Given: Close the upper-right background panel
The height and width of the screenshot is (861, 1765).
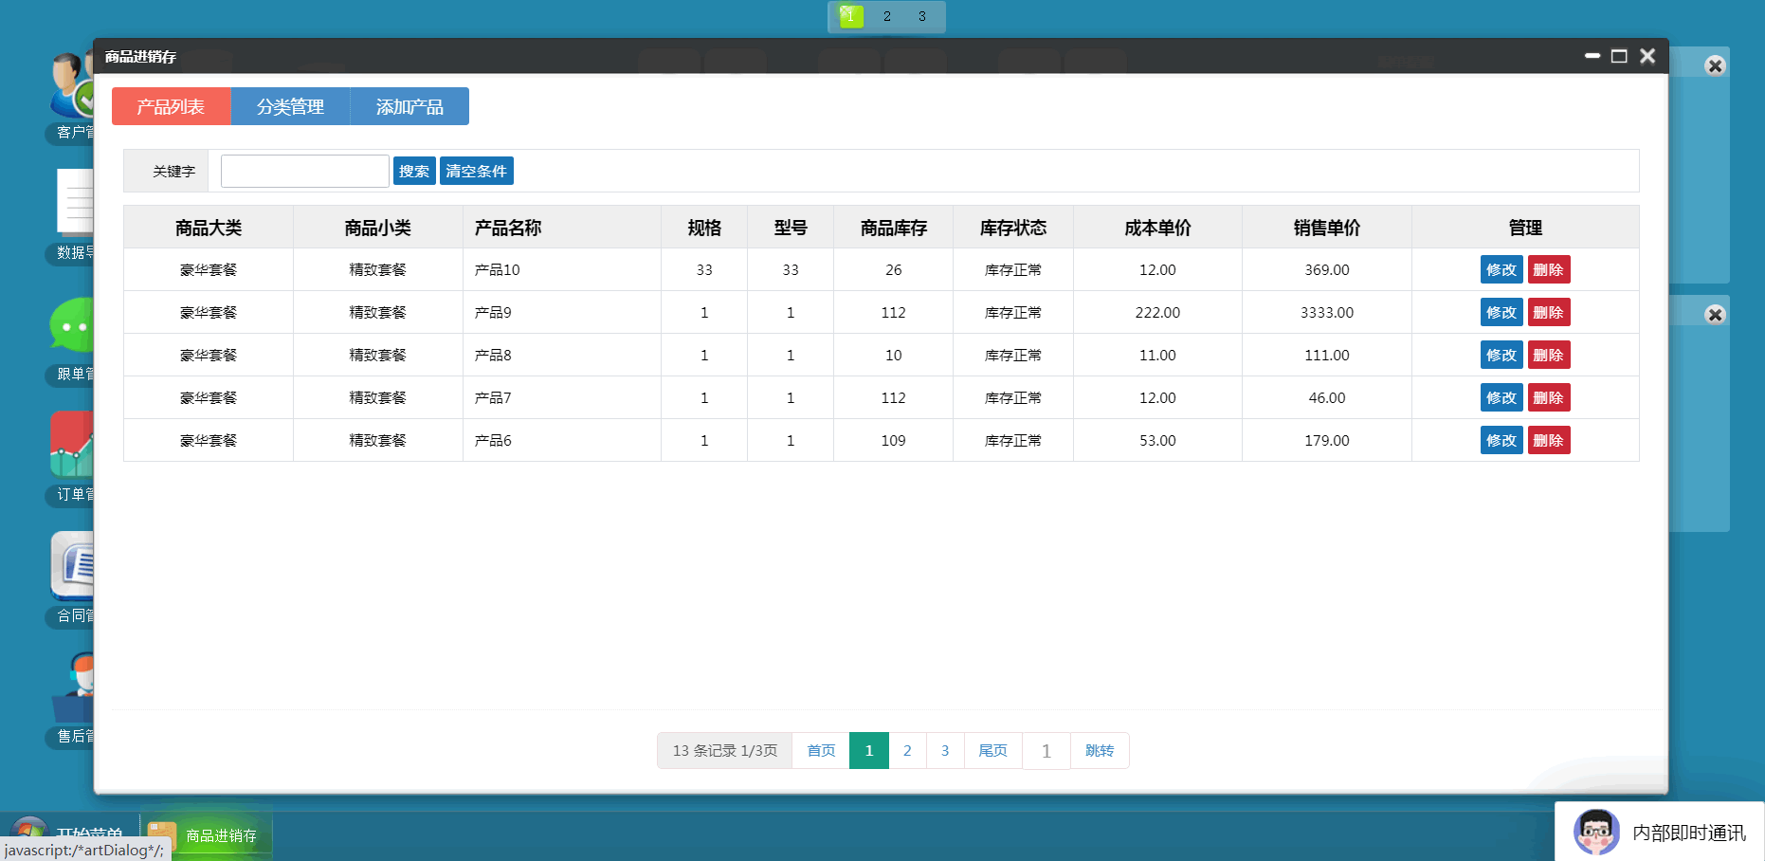Looking at the screenshot, I should click(1715, 65).
